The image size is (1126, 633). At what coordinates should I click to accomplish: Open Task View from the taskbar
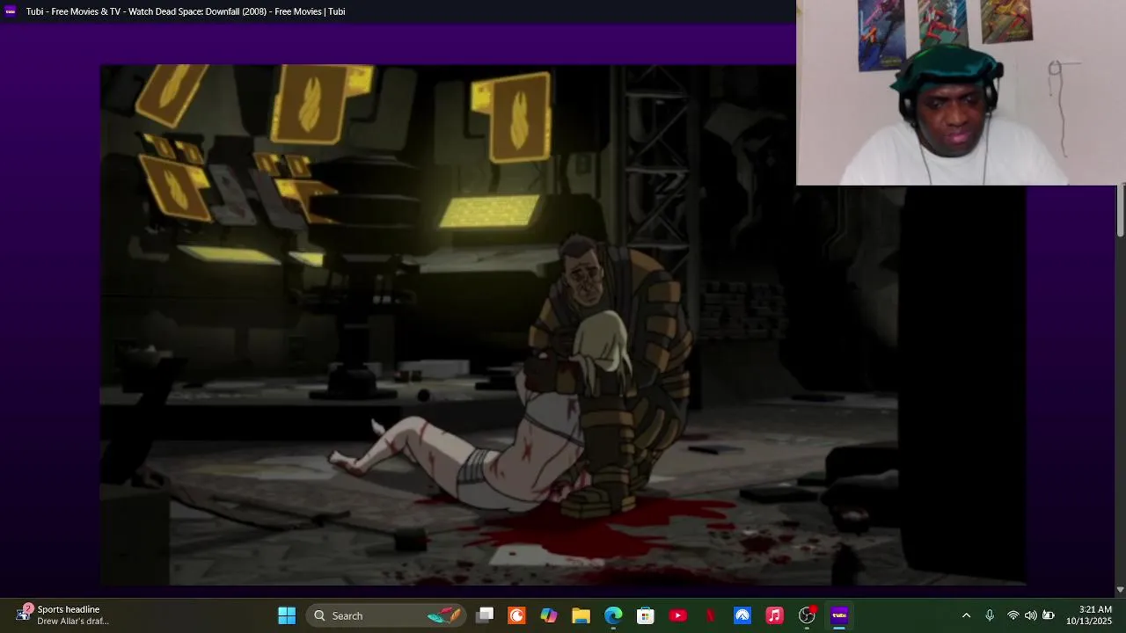485,615
